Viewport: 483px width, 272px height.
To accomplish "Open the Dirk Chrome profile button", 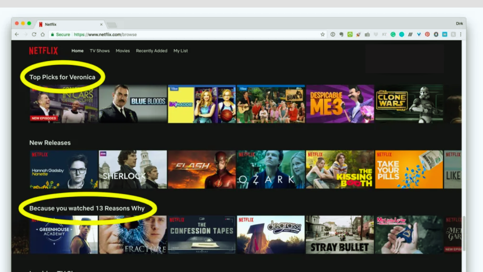I will coord(459,23).
